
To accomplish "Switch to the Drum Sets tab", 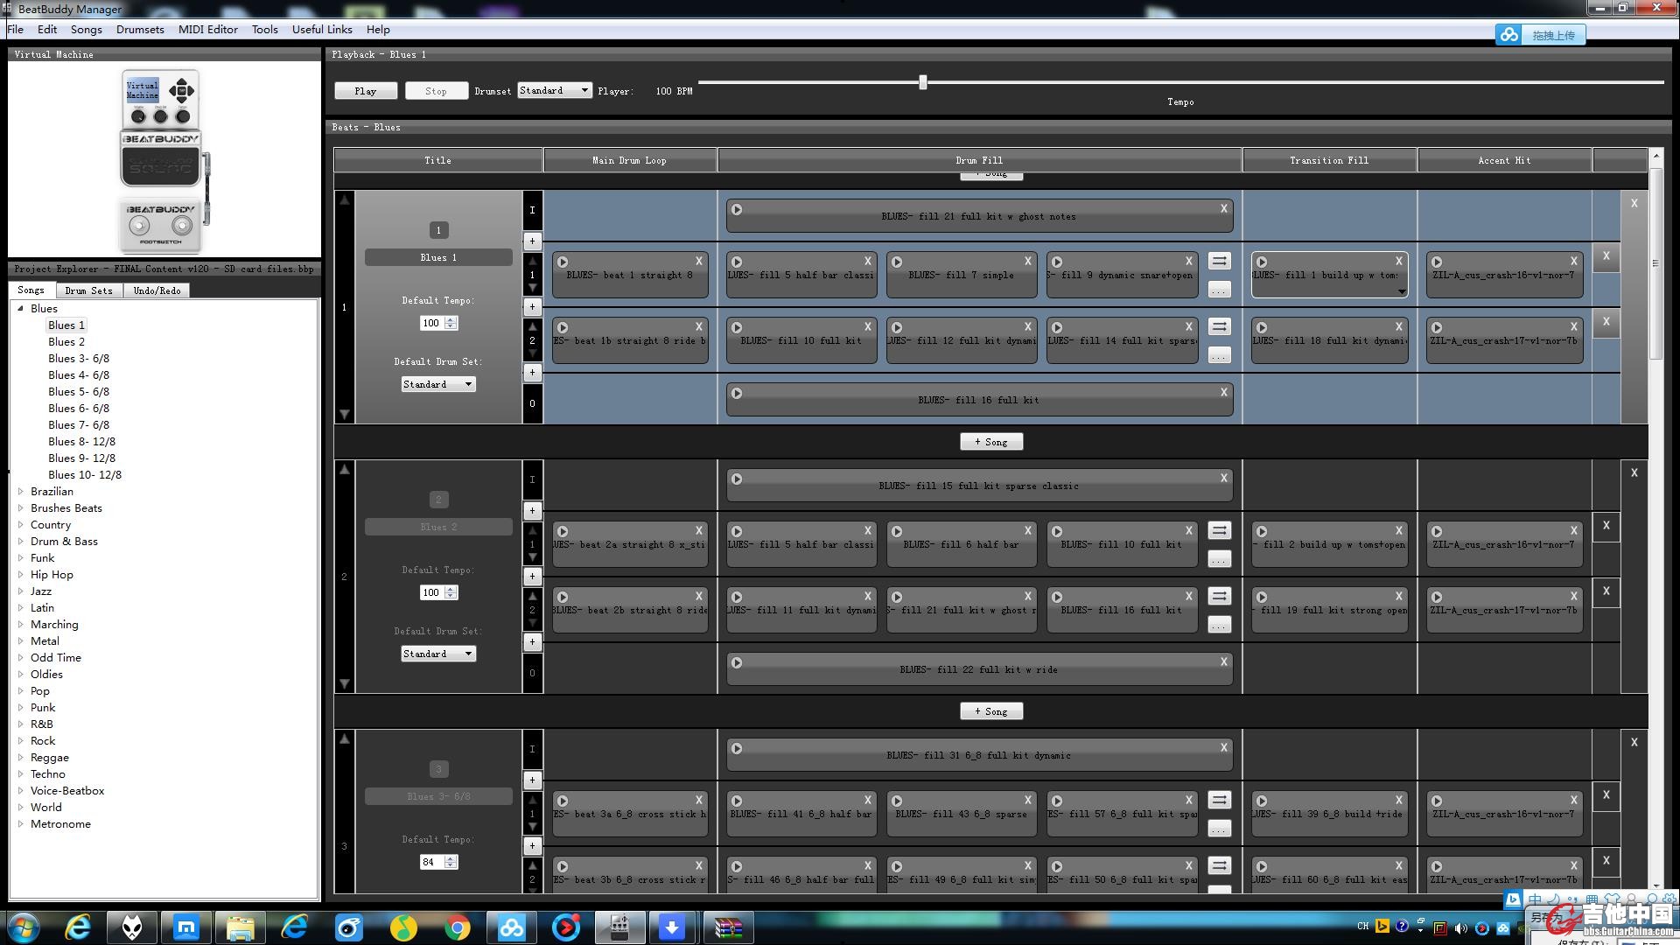I will point(88,290).
